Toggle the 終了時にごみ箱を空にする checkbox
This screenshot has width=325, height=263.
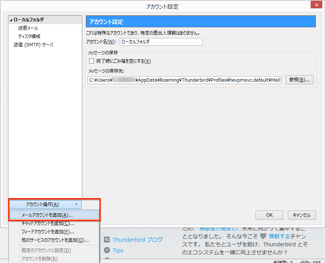[91, 61]
